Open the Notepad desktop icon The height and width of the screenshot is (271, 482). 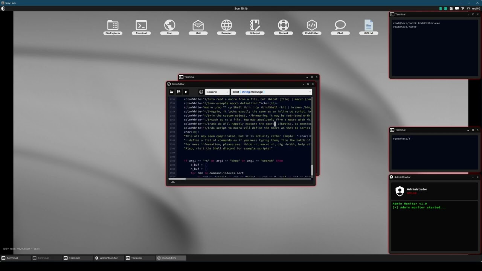[255, 27]
